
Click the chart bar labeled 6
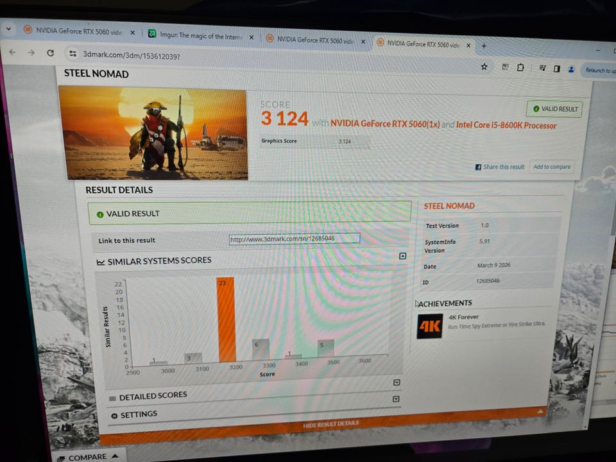tap(261, 349)
